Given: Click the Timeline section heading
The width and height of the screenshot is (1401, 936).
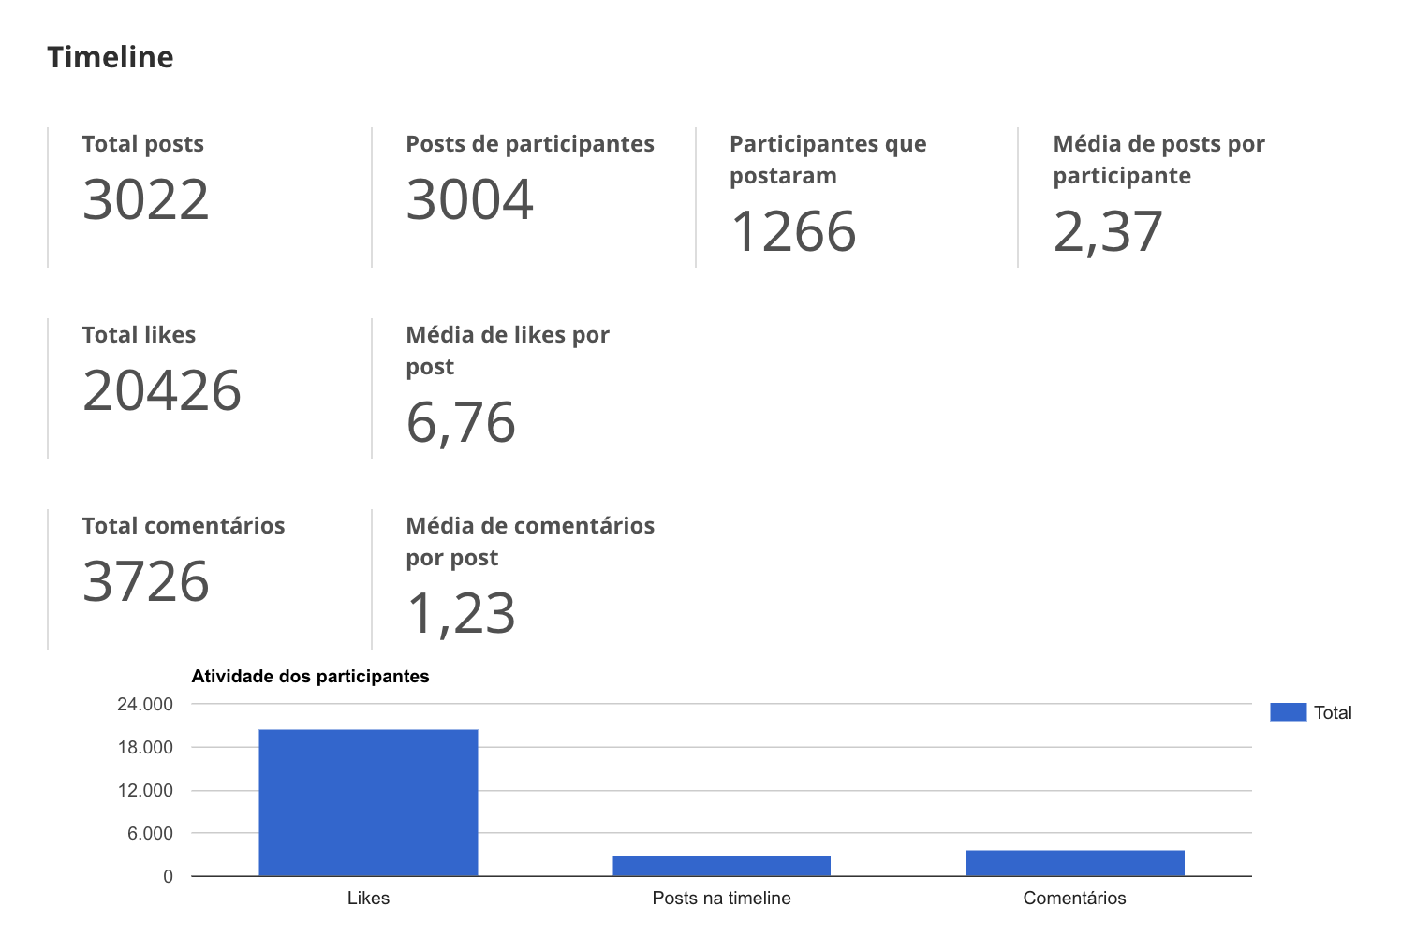Looking at the screenshot, I should [111, 57].
